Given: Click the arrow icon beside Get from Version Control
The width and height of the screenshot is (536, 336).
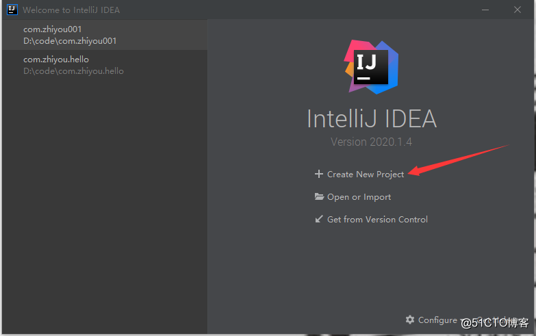Looking at the screenshot, I should [x=319, y=220].
